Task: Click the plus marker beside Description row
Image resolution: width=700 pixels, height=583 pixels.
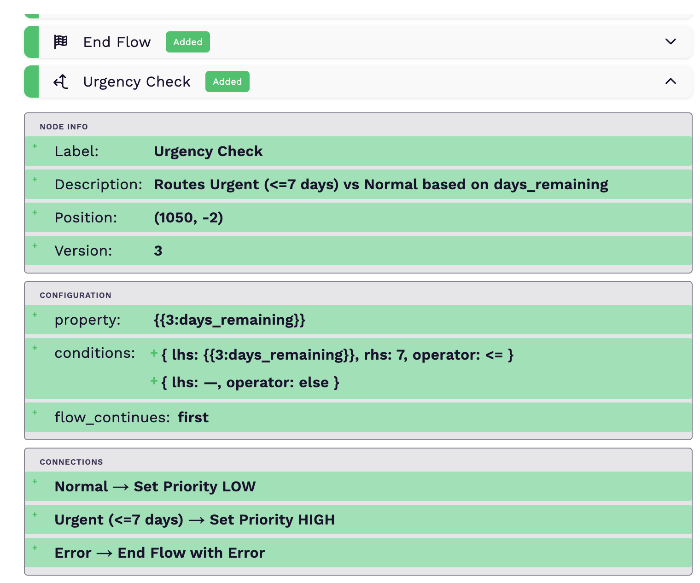Action: [x=35, y=180]
